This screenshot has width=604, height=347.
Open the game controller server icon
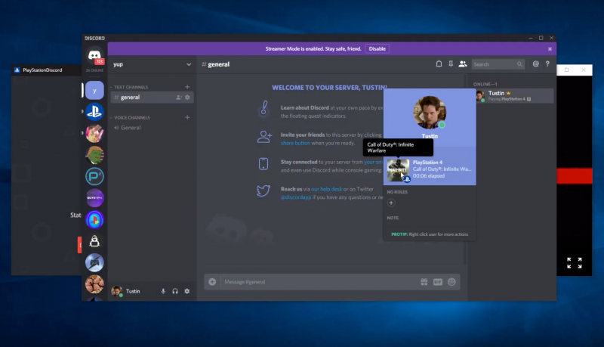(x=94, y=263)
